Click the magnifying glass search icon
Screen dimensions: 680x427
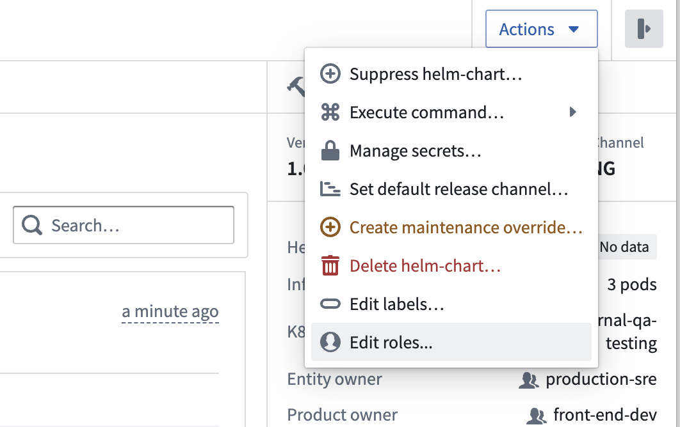point(32,225)
